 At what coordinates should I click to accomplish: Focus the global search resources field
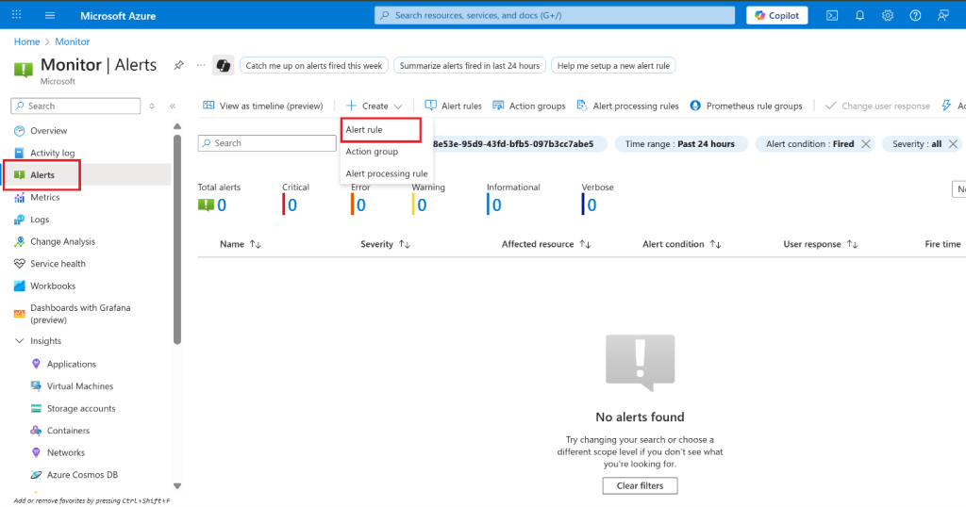click(x=555, y=15)
